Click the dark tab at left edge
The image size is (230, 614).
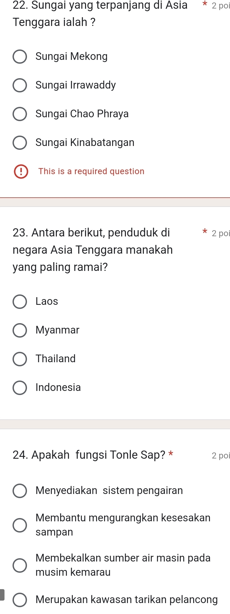(2, 595)
